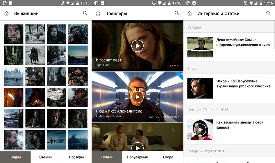This screenshot has height=163, width=275.
Task: Tap the Люди Икс: Апокалипсис title
Action: pyautogui.click(x=119, y=111)
